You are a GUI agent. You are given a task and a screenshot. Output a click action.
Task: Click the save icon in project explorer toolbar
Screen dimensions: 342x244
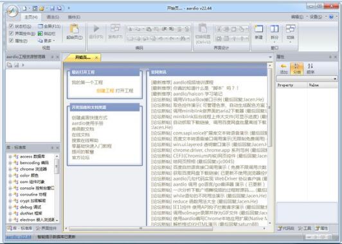(x=17, y=65)
